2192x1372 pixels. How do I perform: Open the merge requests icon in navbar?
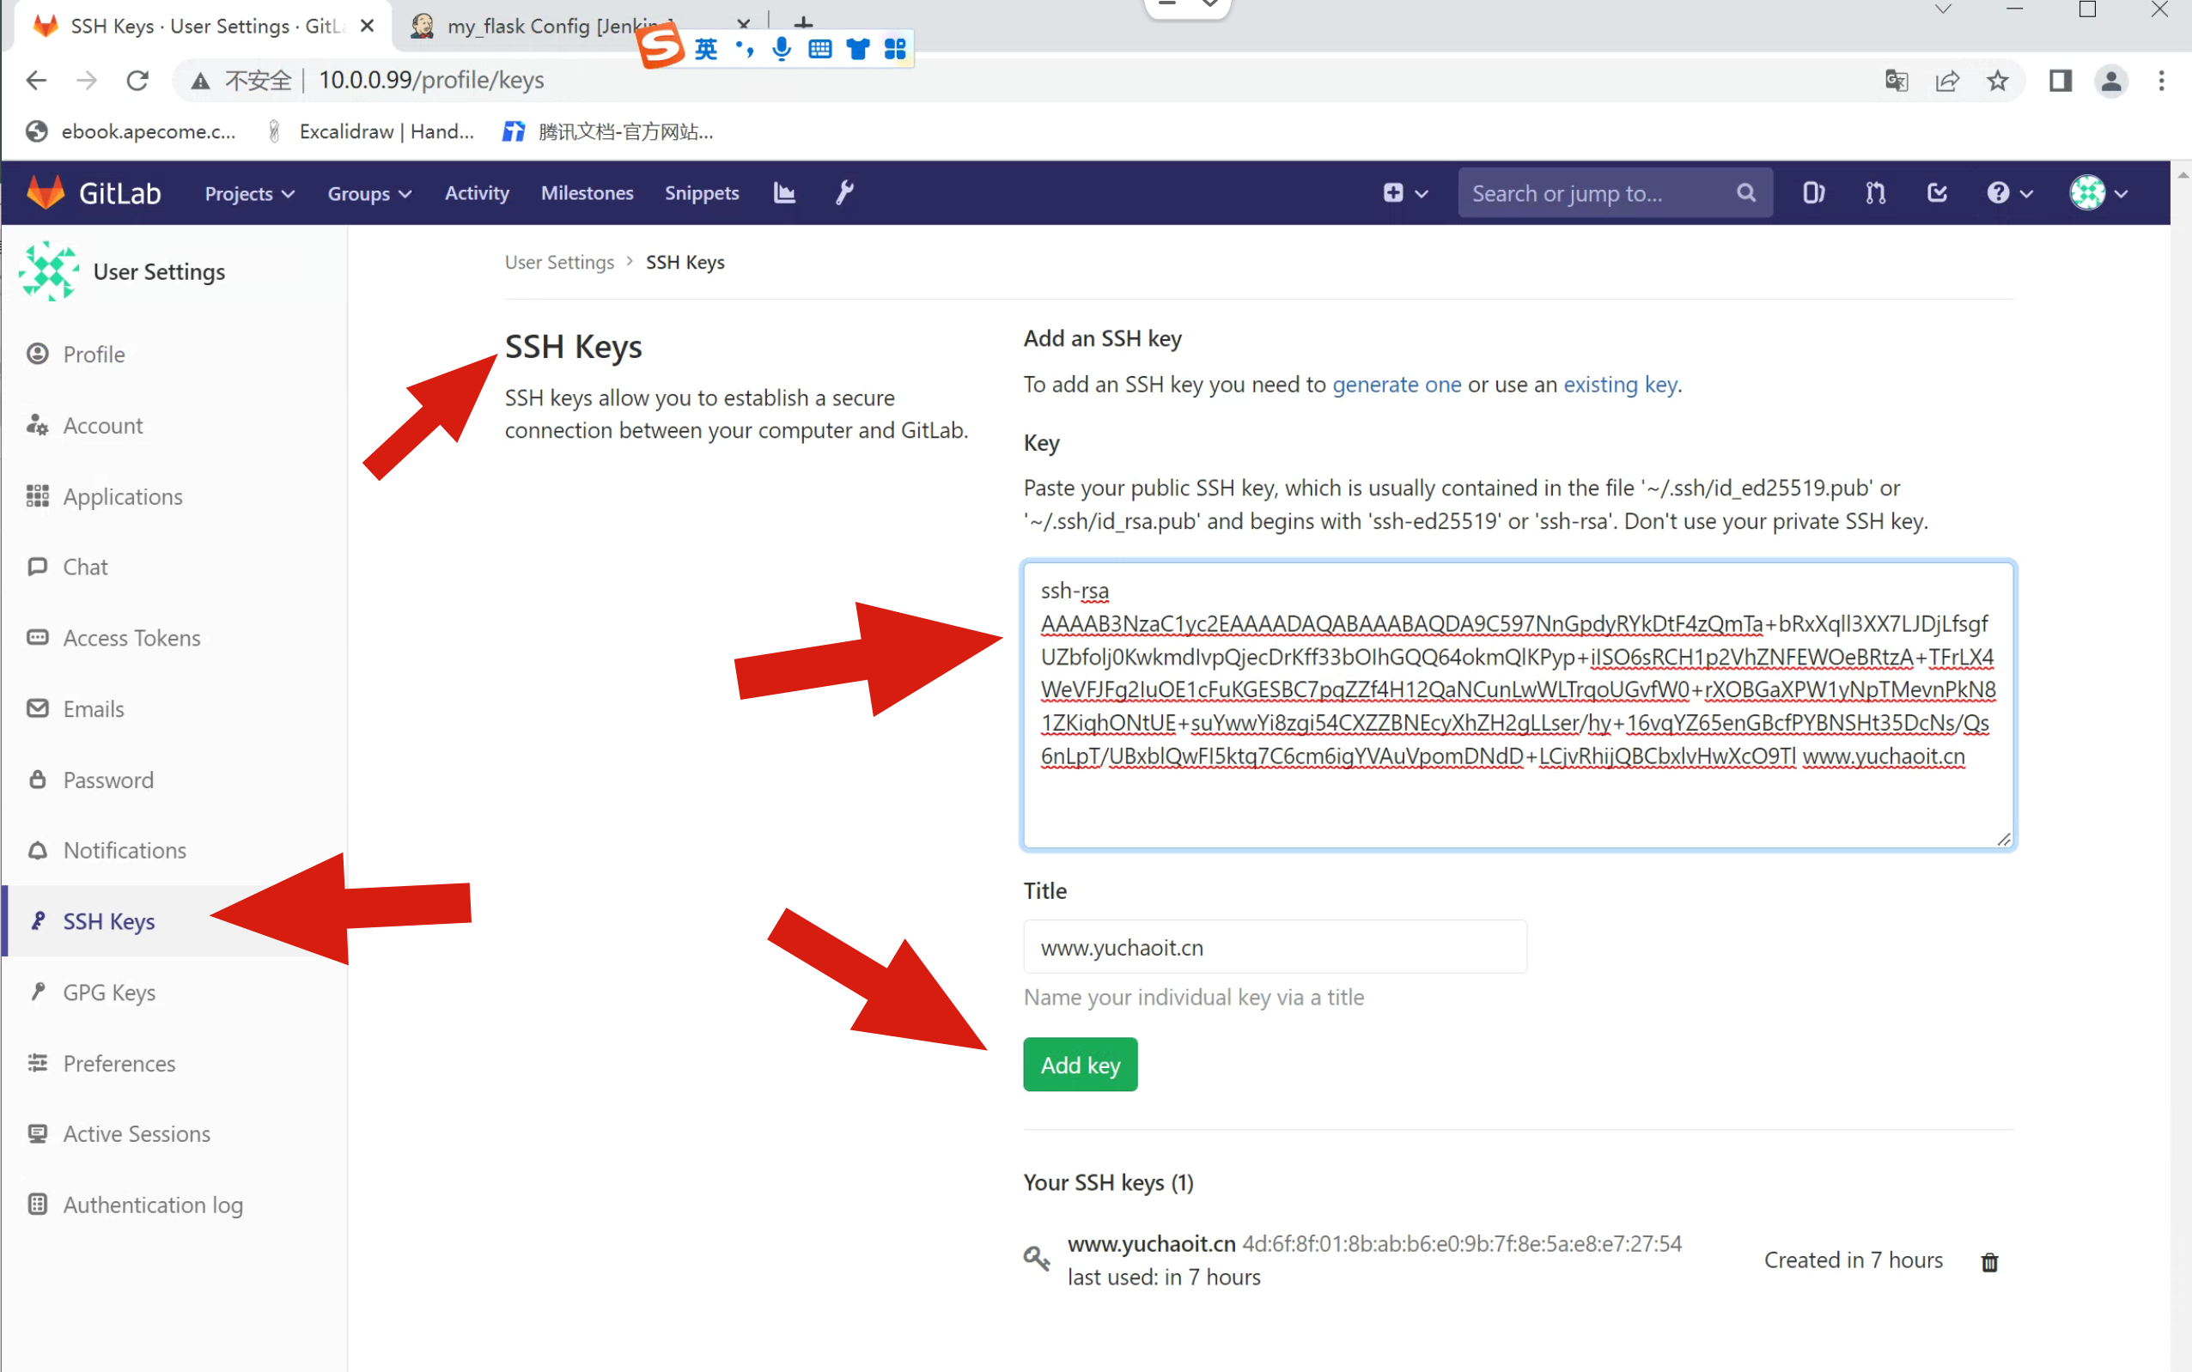pyautogui.click(x=1875, y=192)
